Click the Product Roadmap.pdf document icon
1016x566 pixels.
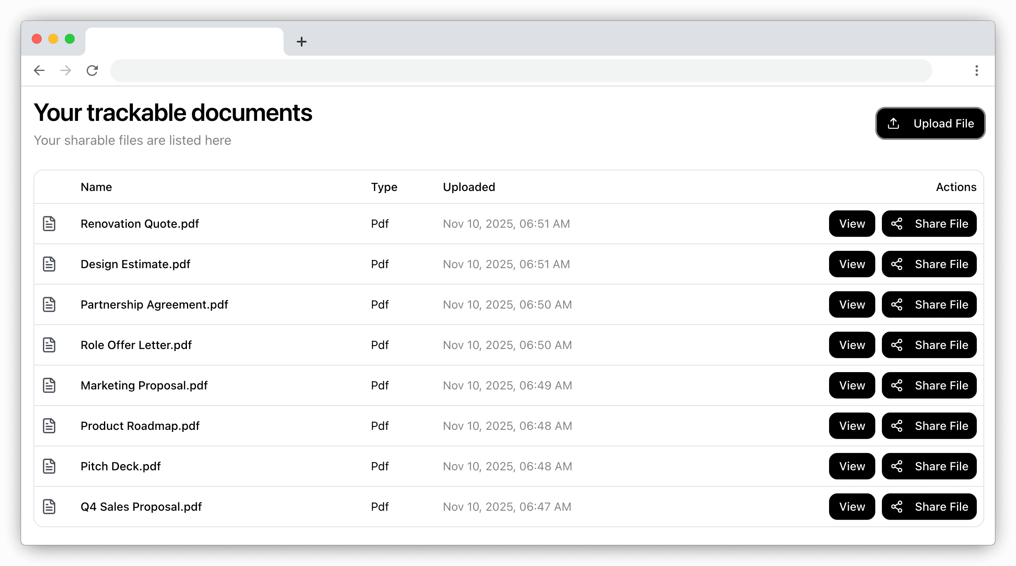pos(49,426)
